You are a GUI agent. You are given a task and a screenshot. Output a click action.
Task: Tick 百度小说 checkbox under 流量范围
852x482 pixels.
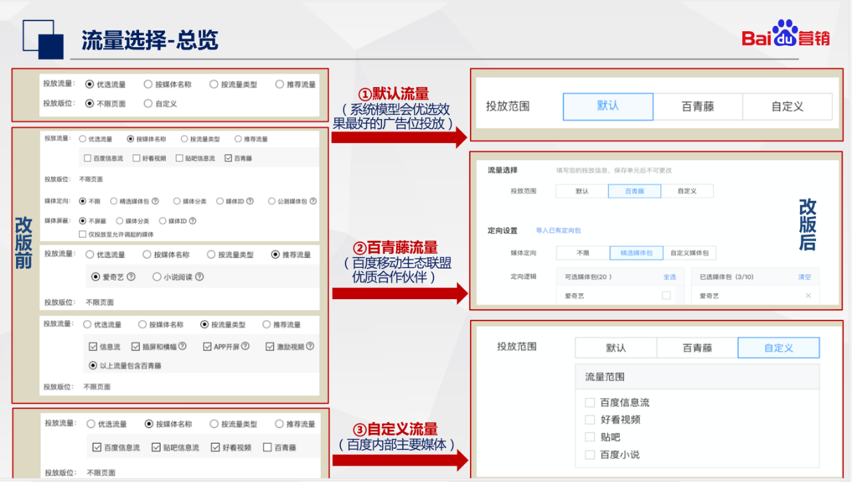589,455
